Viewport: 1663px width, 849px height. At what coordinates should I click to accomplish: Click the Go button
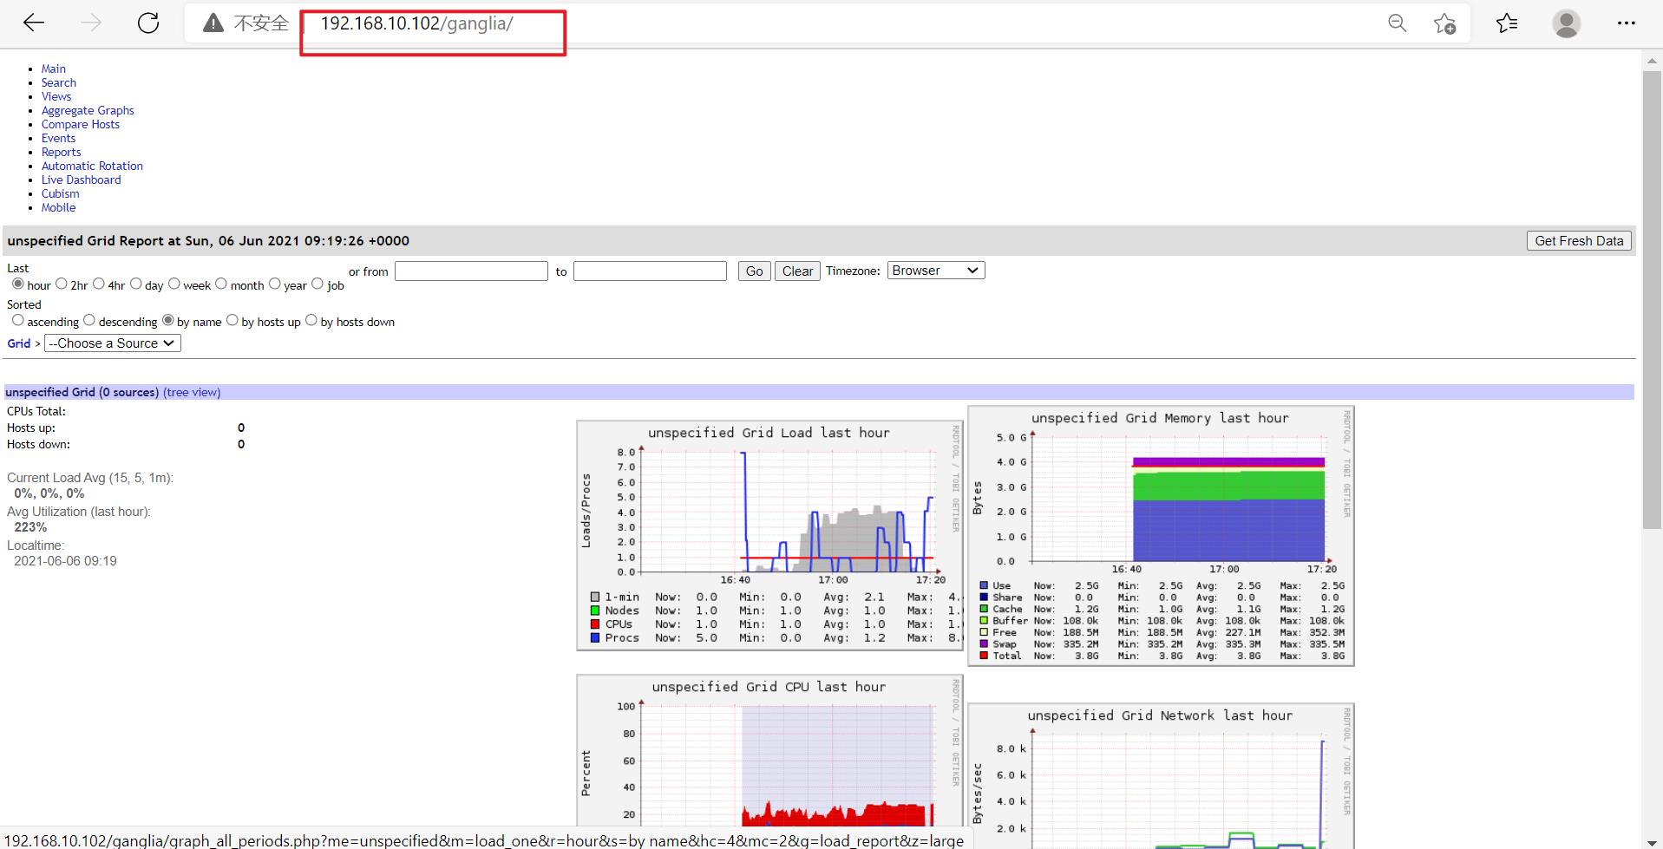pyautogui.click(x=754, y=271)
